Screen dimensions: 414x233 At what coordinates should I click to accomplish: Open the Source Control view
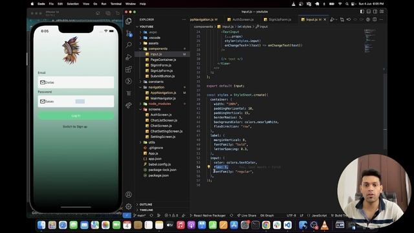pos(129,33)
